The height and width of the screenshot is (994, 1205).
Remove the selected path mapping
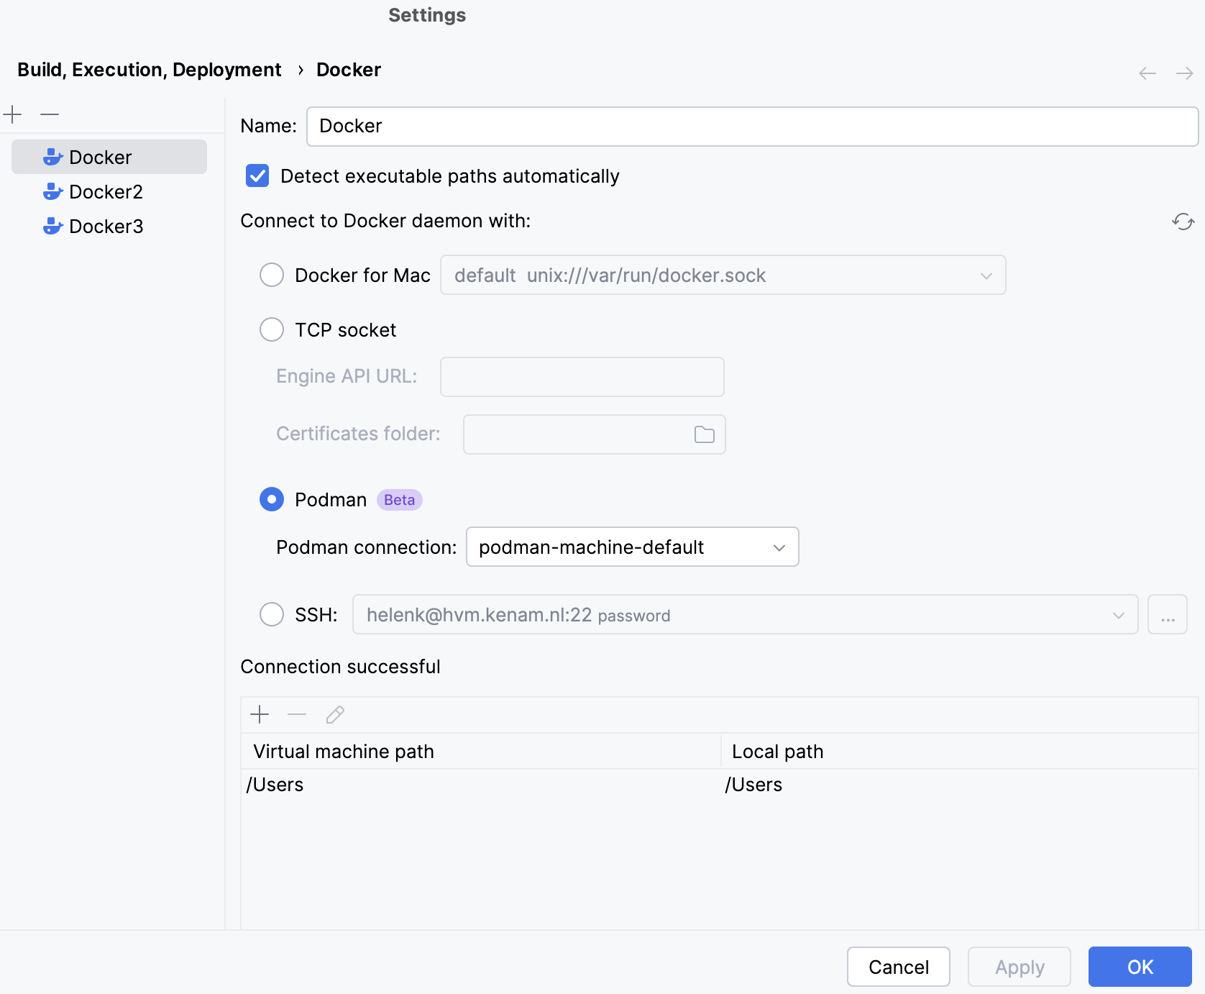[297, 714]
